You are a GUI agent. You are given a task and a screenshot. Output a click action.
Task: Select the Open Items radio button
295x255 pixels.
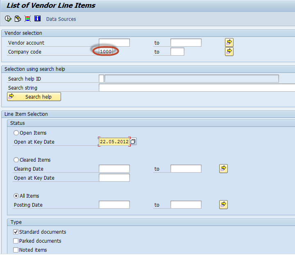(16, 133)
